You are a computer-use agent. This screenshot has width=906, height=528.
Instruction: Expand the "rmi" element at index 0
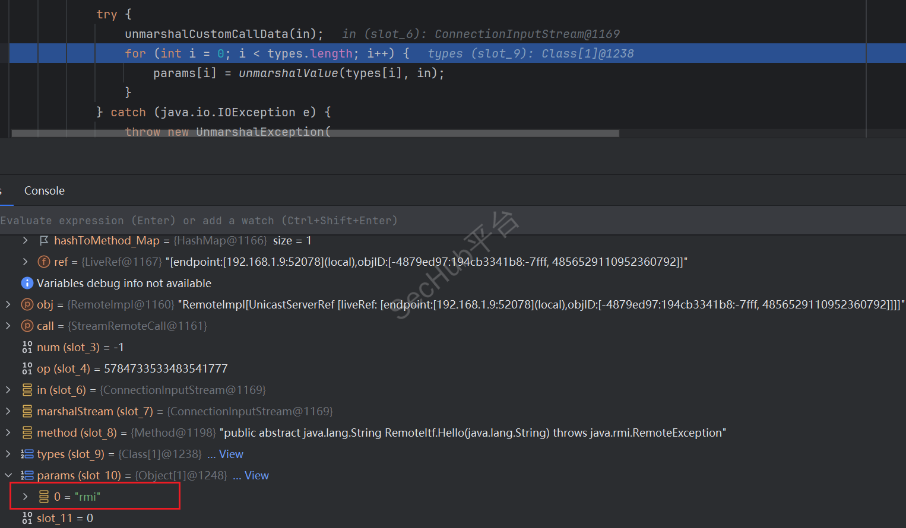25,497
